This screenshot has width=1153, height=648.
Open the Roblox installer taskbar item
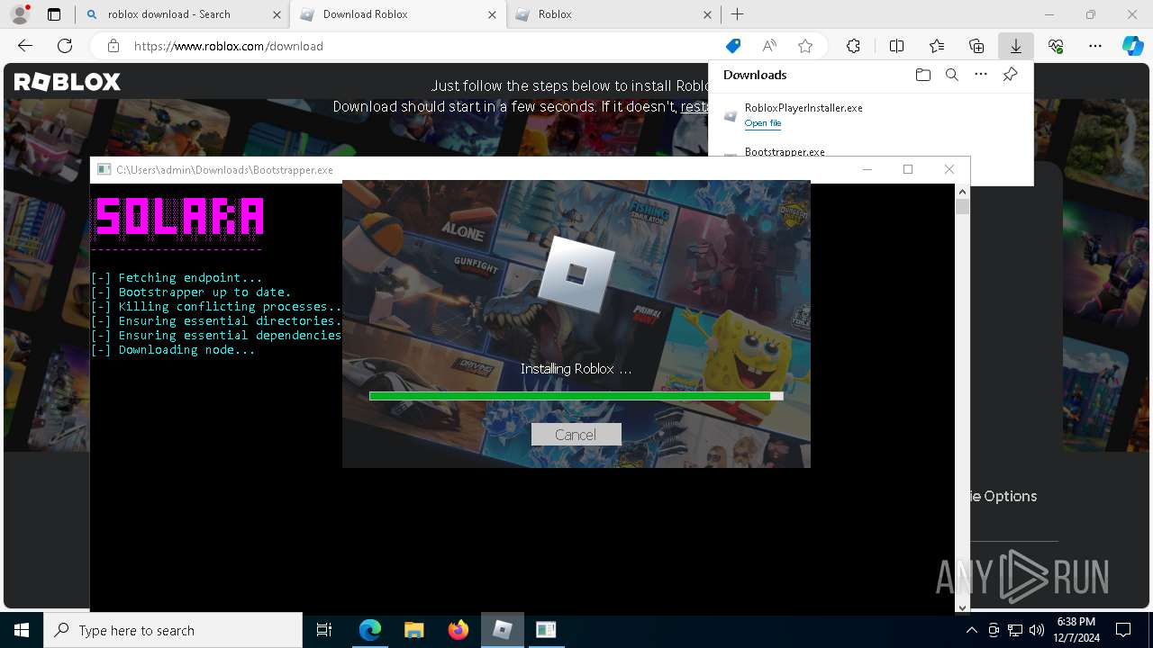coord(502,630)
